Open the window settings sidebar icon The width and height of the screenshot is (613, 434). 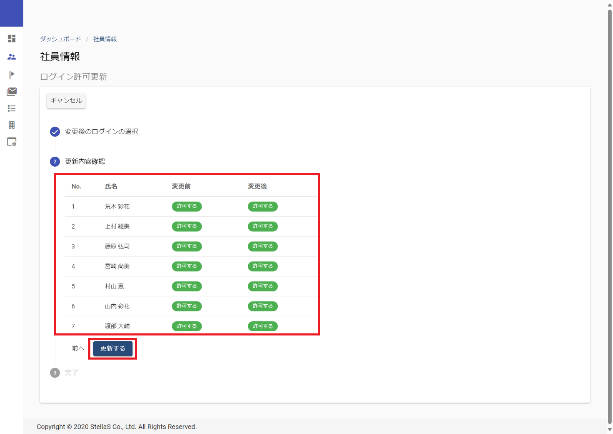(x=12, y=142)
